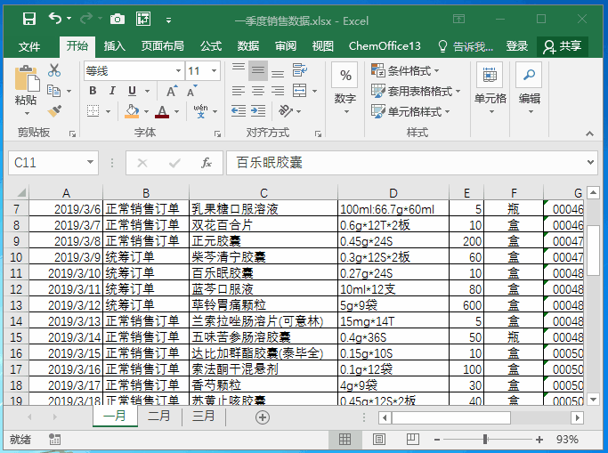Toggle vertical middle alignment
The height and width of the screenshot is (453, 608).
click(258, 70)
